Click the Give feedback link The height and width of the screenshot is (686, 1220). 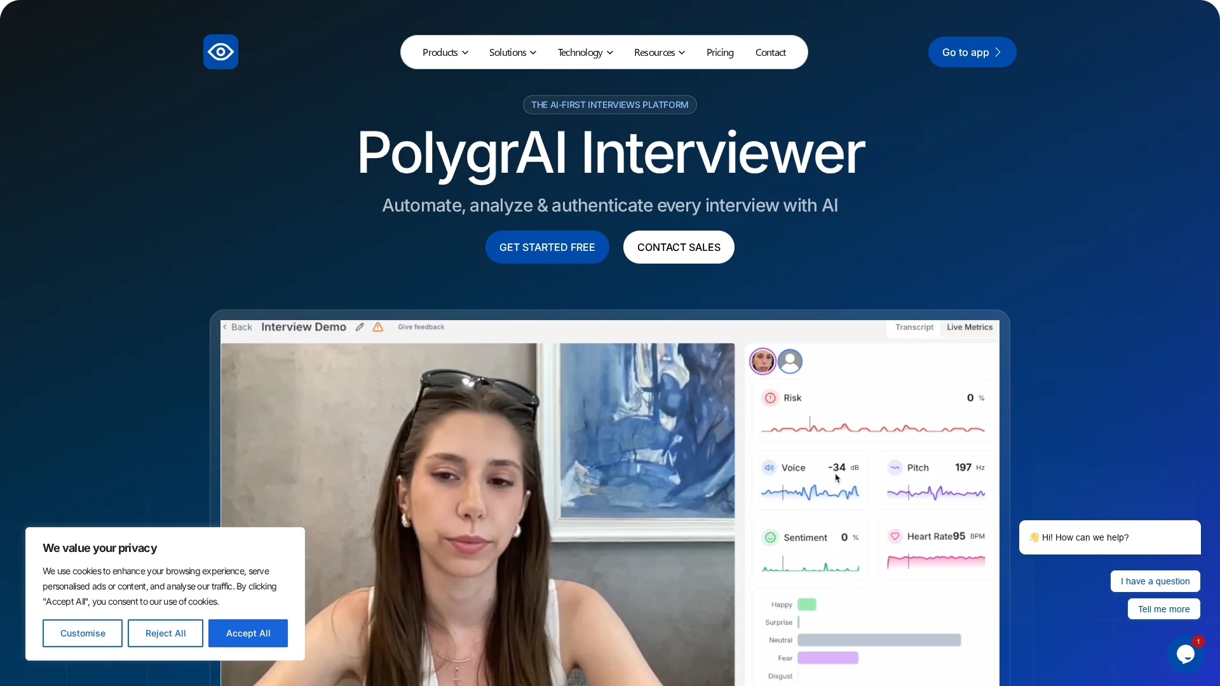(421, 327)
